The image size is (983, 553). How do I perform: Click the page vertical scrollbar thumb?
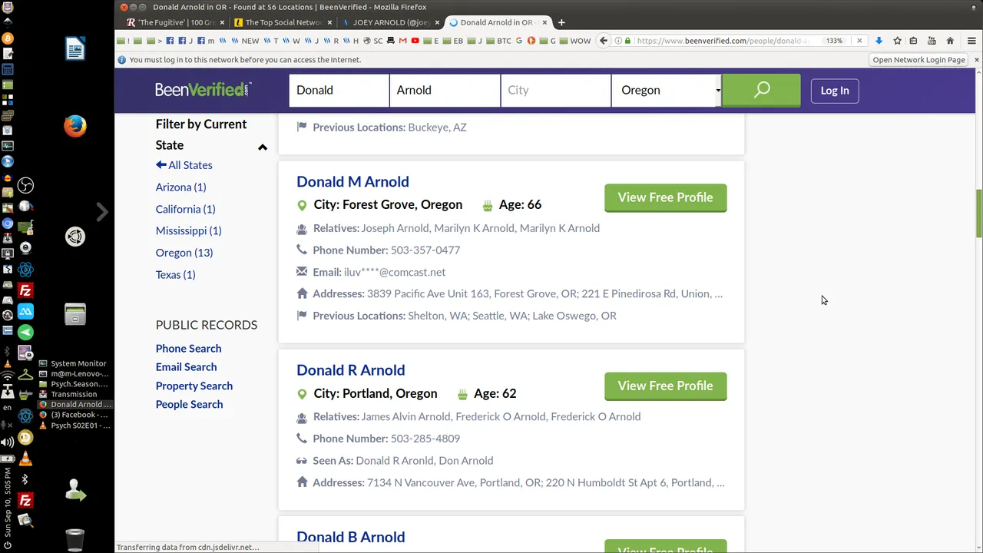click(x=978, y=214)
